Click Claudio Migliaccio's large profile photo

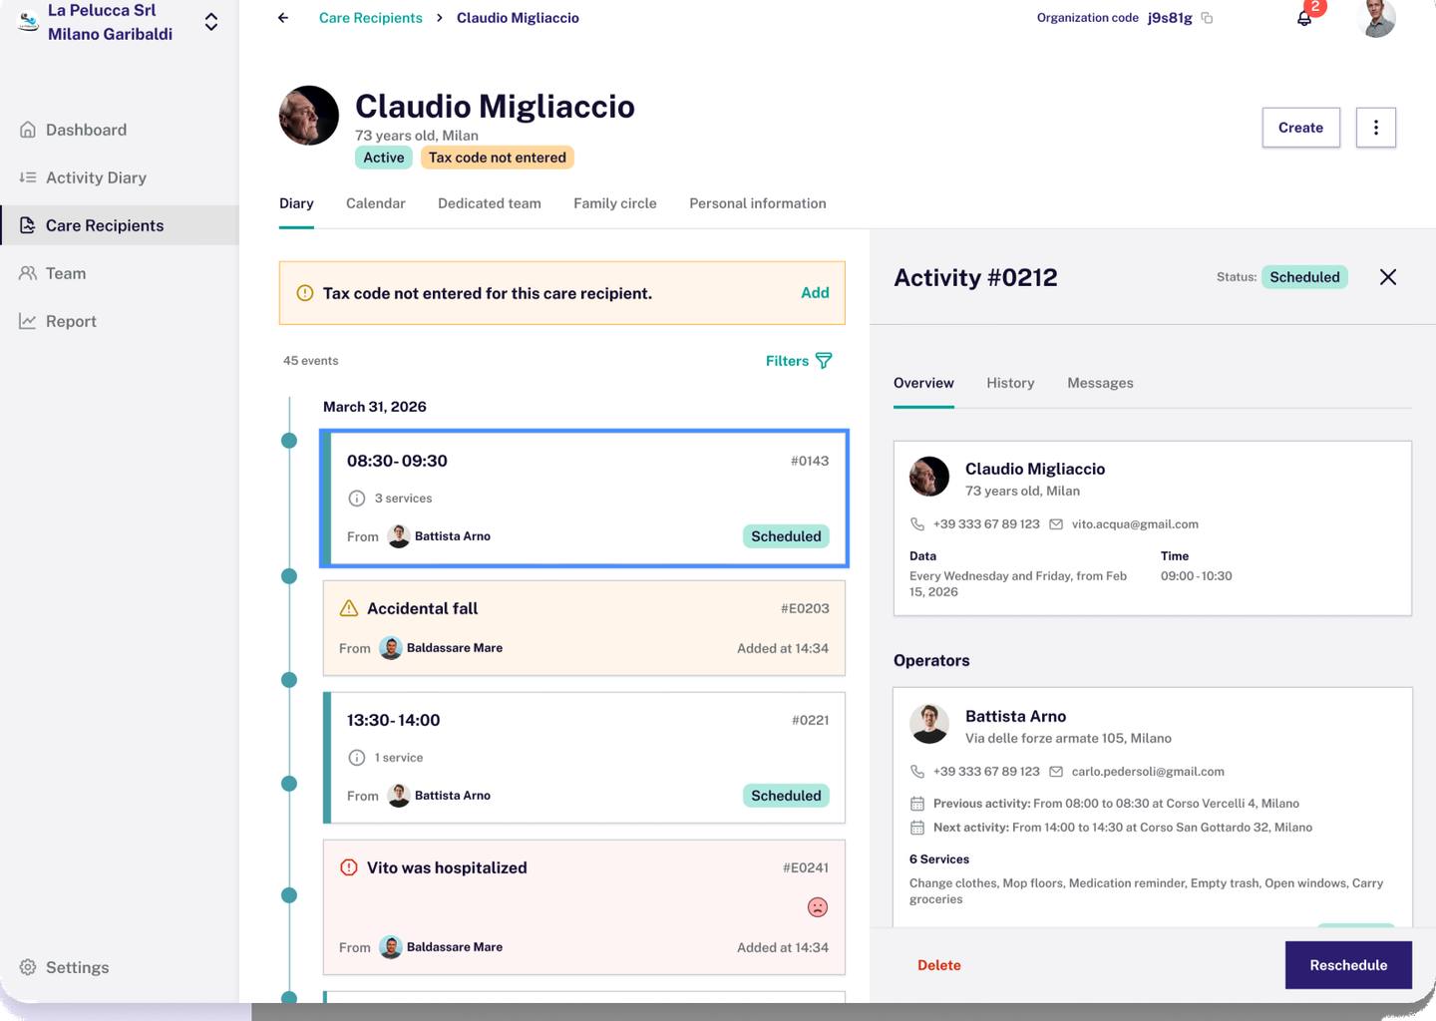pos(309,116)
